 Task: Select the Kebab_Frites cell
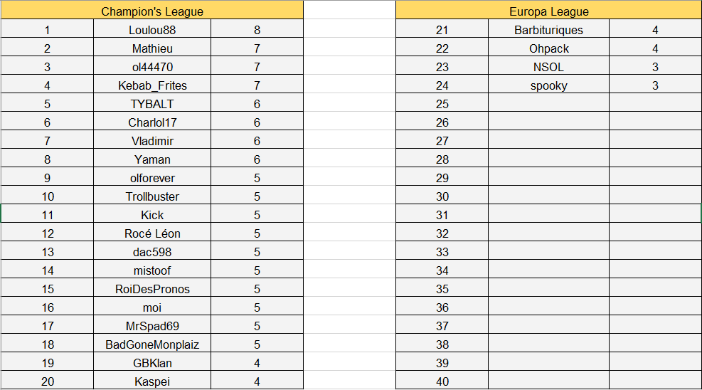tap(152, 85)
